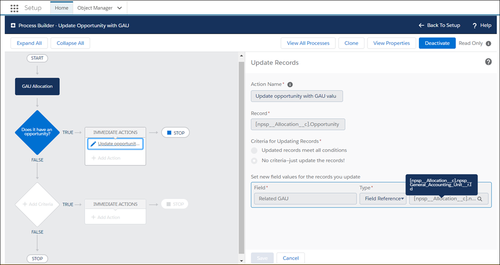Click the Back To Setup arrow link

[439, 25]
